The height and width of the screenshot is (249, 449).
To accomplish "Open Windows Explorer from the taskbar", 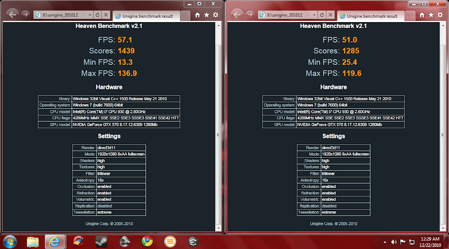I will click(32, 242).
